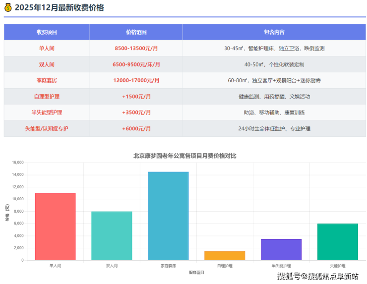Click the green 失能护理 chart bar

point(338,242)
